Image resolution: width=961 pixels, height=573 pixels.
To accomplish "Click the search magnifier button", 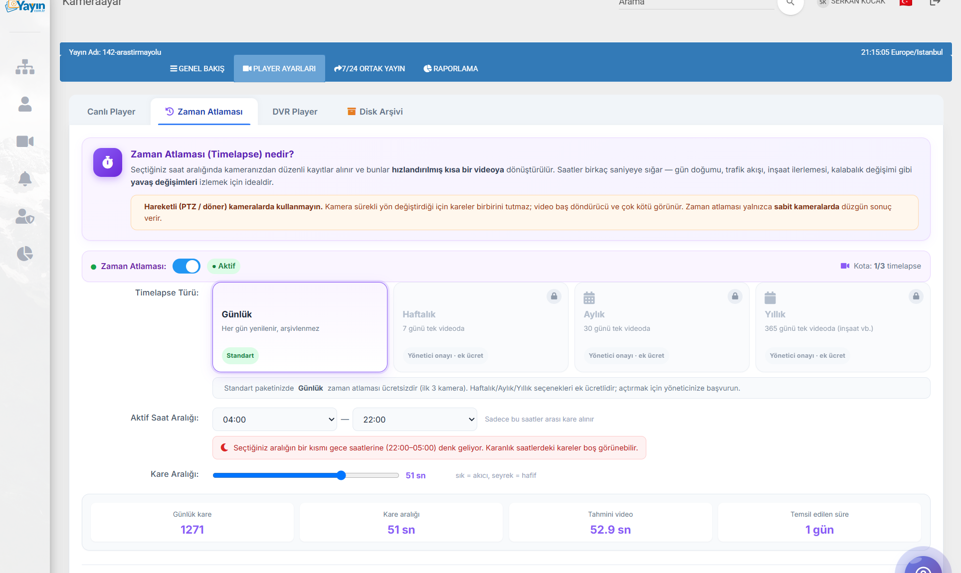I will 790,3.
